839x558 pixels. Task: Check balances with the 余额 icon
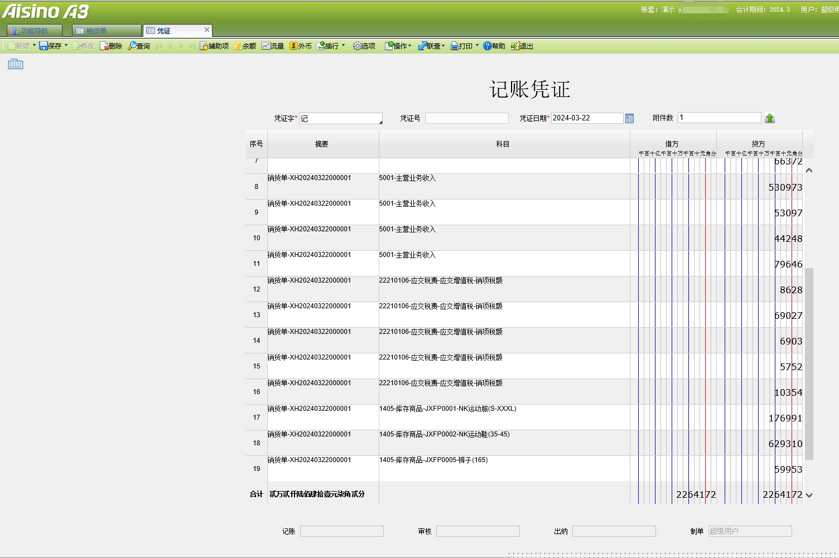tap(244, 46)
